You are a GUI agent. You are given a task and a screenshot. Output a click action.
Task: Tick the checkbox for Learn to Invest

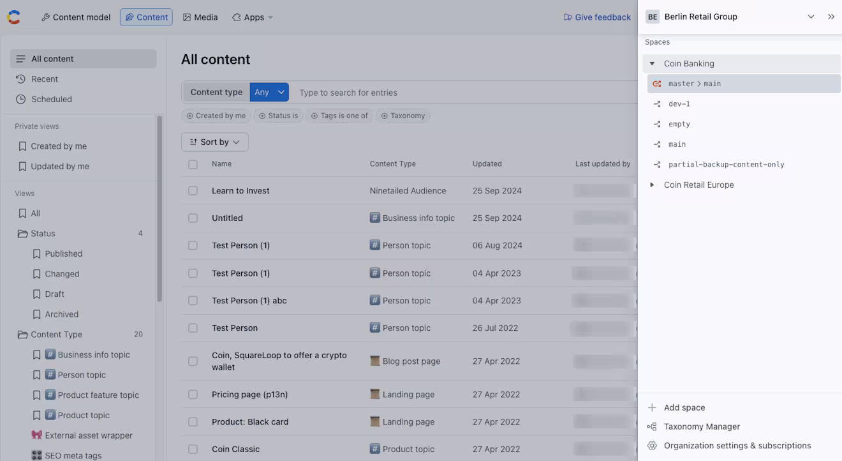point(193,191)
